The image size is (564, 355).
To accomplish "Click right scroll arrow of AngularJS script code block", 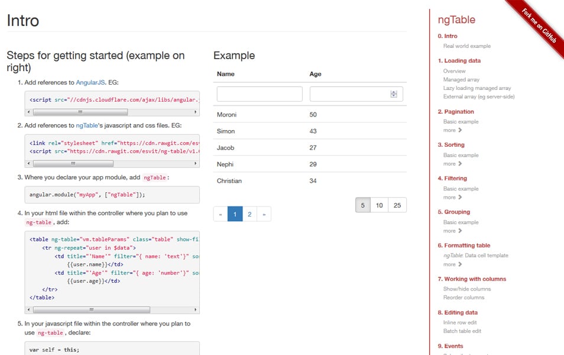I will tap(195, 112).
